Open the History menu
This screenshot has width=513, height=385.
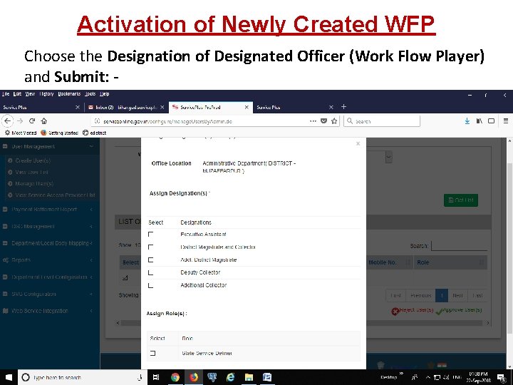click(46, 94)
